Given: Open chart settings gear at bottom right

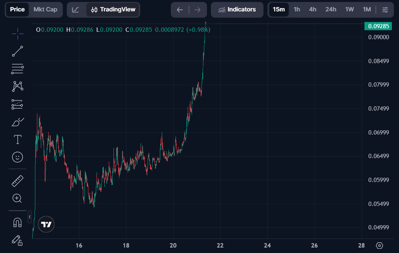Looking at the screenshot, I should point(379,246).
